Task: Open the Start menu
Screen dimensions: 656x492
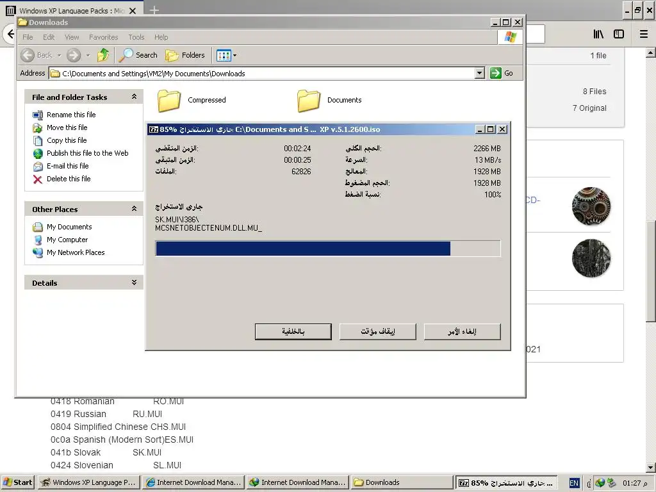Action: pos(18,482)
